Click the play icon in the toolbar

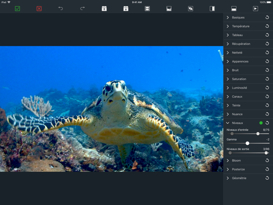tap(255, 8)
